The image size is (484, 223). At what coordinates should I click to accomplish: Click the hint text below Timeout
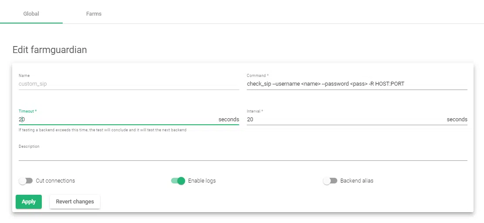tap(102, 130)
